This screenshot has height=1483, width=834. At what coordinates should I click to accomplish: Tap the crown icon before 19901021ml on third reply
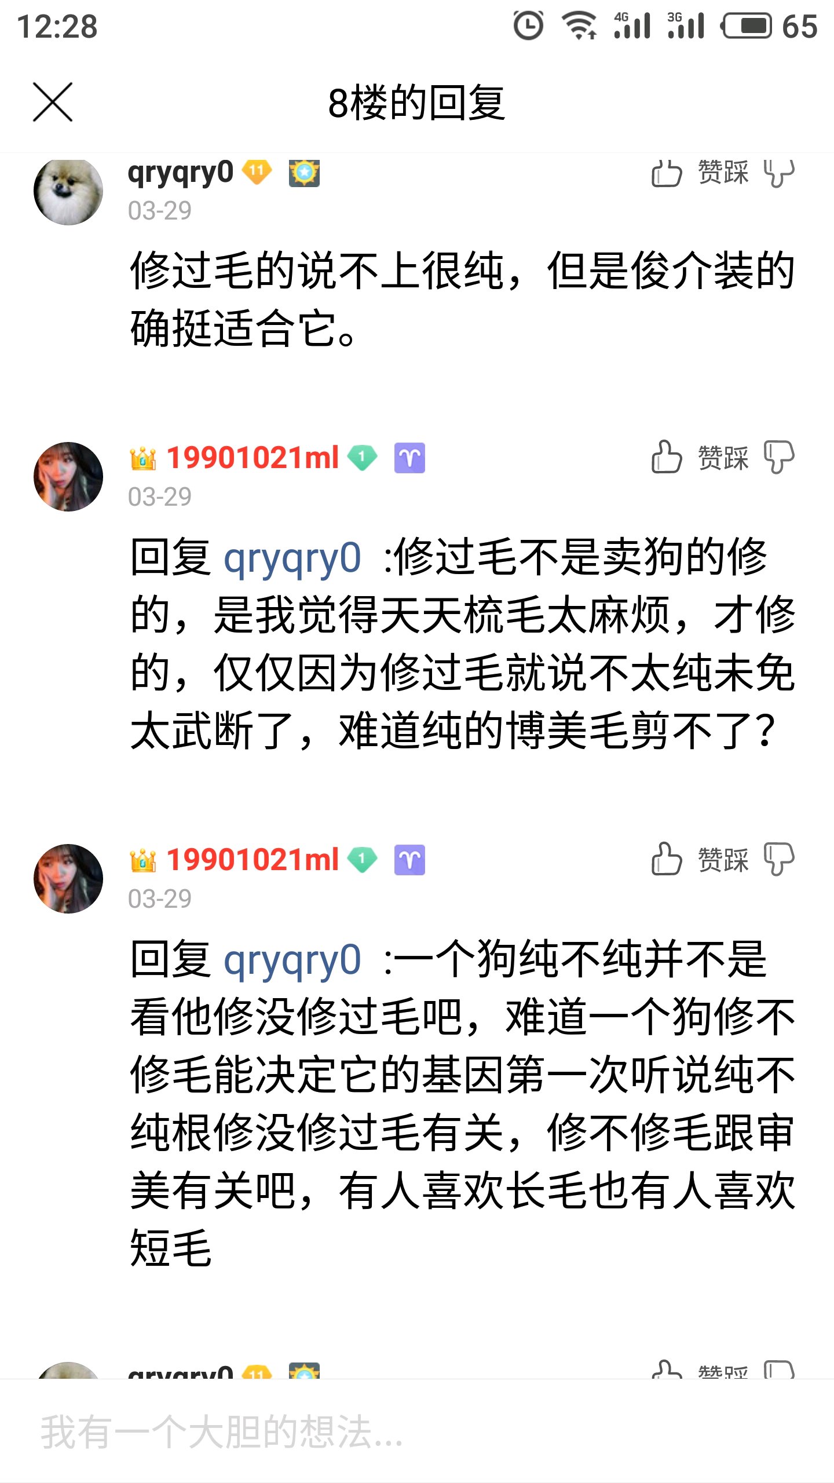click(x=142, y=860)
